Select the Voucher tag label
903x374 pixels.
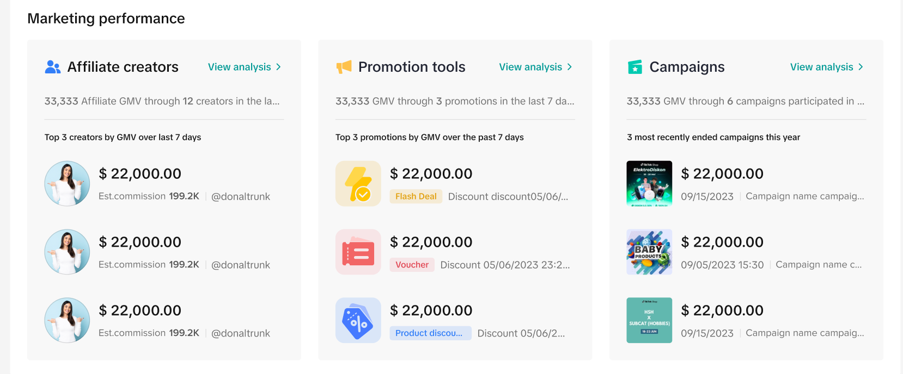click(x=412, y=265)
